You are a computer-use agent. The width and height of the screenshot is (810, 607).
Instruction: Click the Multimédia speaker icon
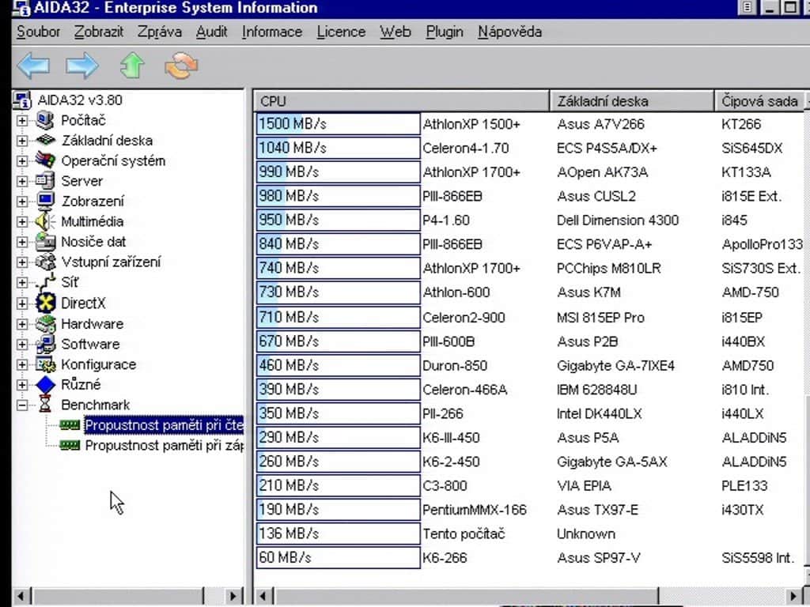click(45, 221)
